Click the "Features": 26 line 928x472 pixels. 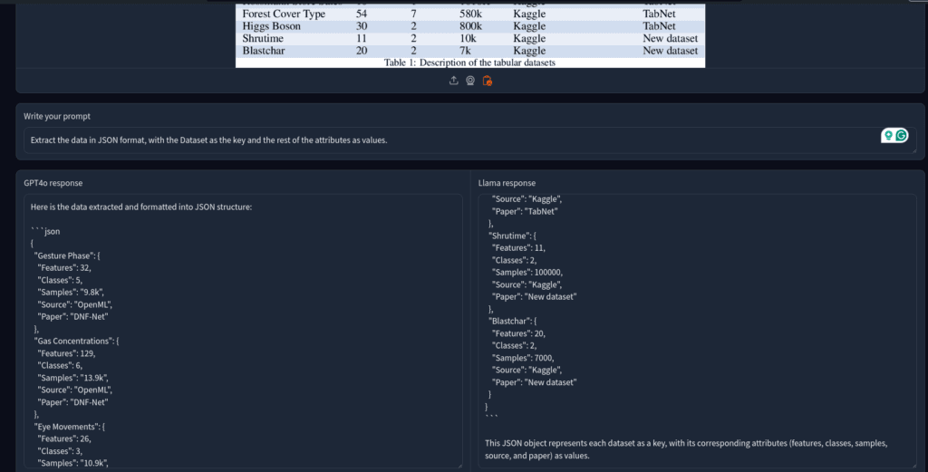pos(64,438)
